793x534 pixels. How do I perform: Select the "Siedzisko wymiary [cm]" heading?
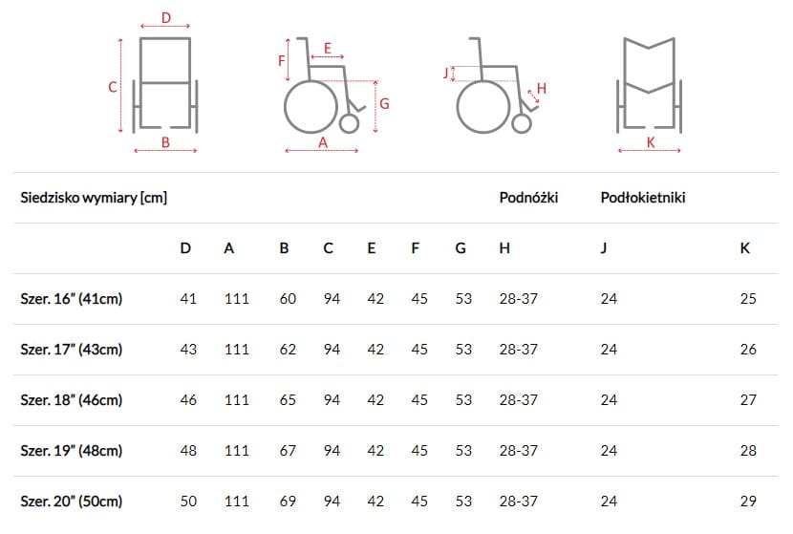click(x=94, y=199)
